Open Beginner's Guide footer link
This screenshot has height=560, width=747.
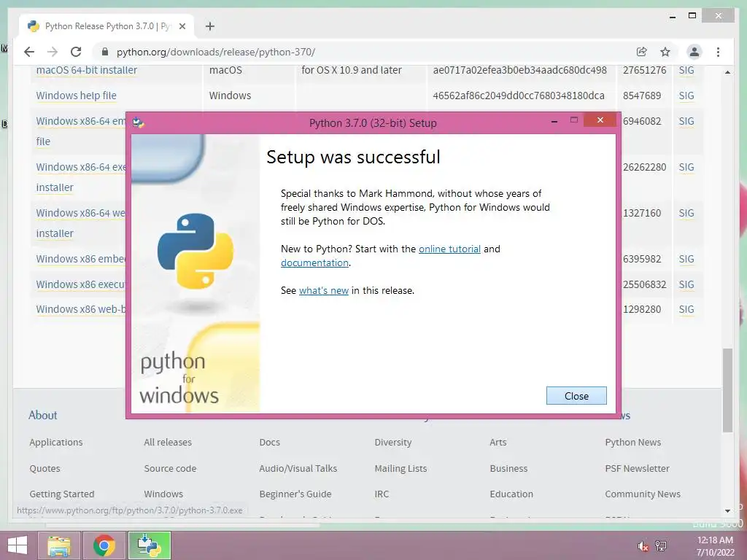coord(295,494)
